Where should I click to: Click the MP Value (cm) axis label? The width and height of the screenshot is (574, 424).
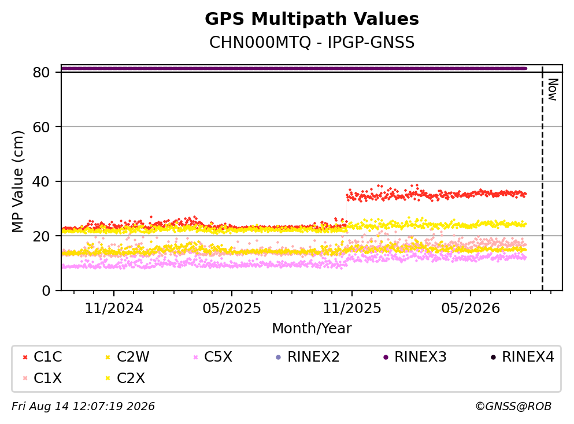click(x=17, y=181)
